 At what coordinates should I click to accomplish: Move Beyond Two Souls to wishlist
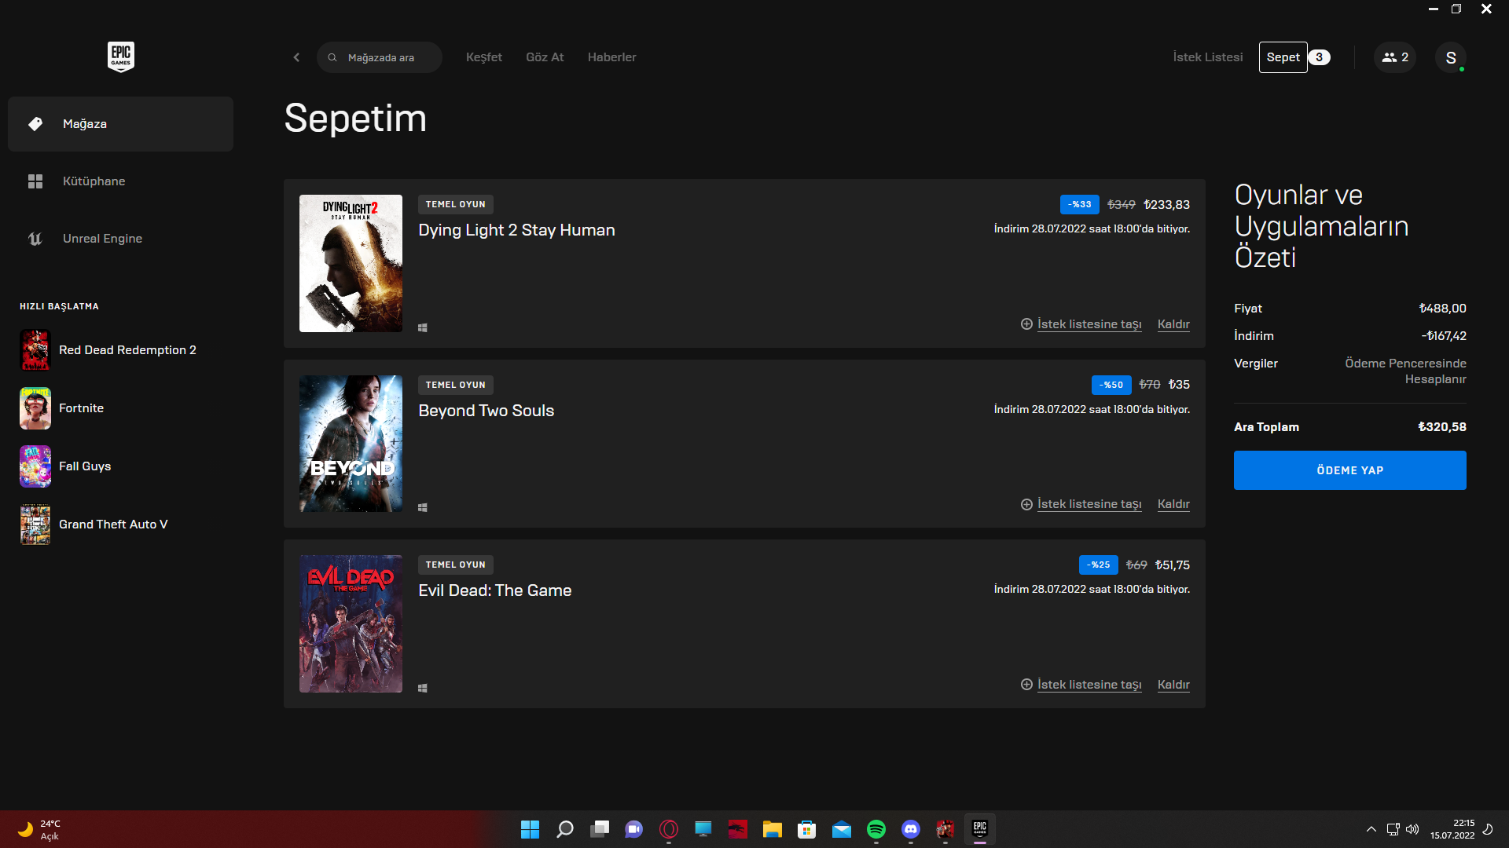click(1089, 504)
